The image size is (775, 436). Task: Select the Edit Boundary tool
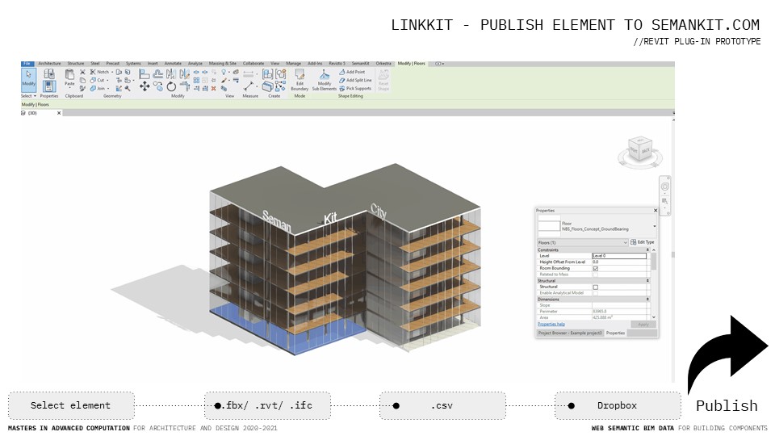pos(300,79)
